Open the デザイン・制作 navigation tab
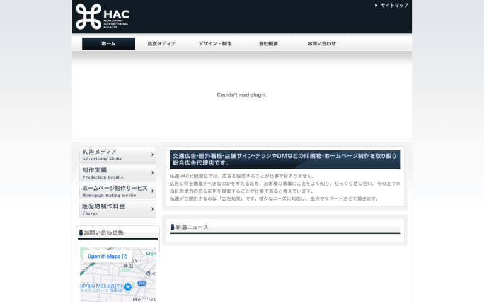The width and height of the screenshot is (484, 302). coord(215,44)
